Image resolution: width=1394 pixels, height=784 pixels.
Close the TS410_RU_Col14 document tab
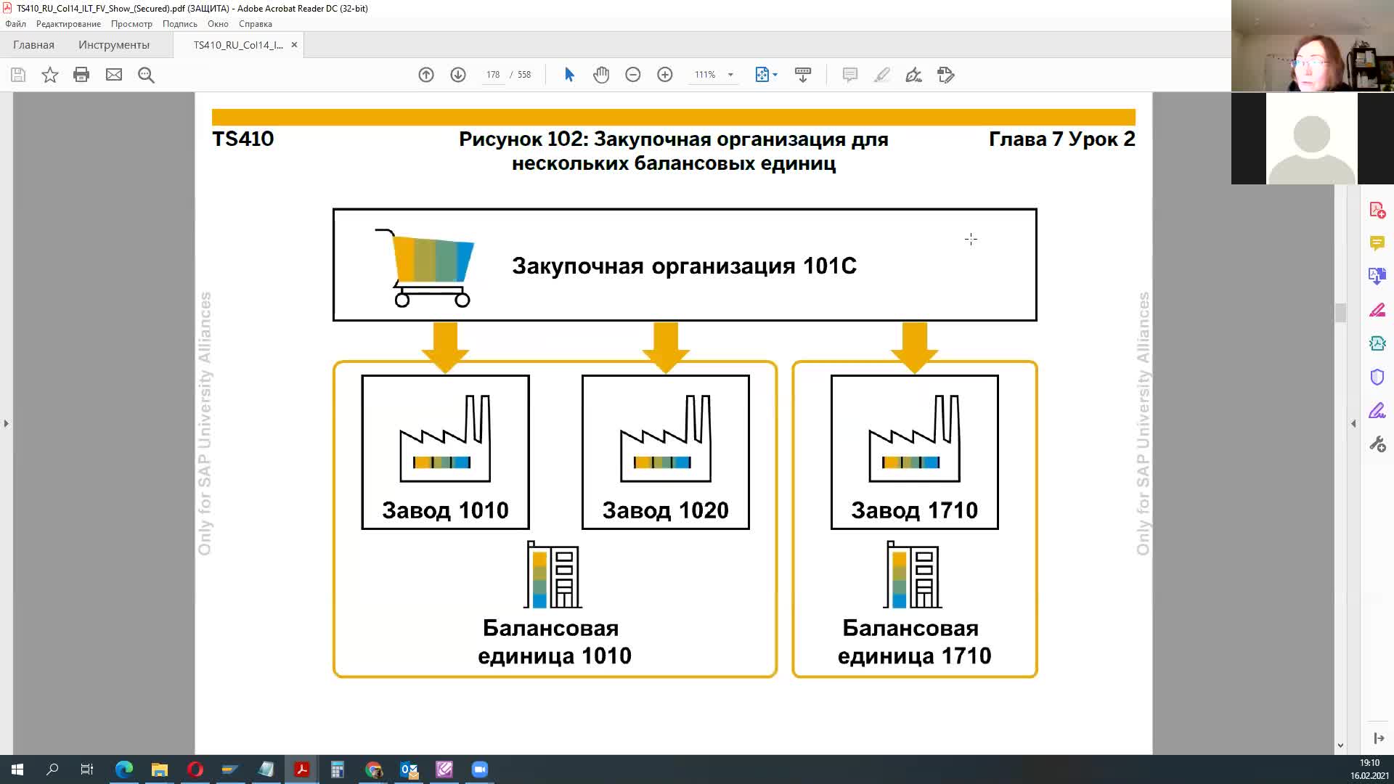tap(294, 45)
